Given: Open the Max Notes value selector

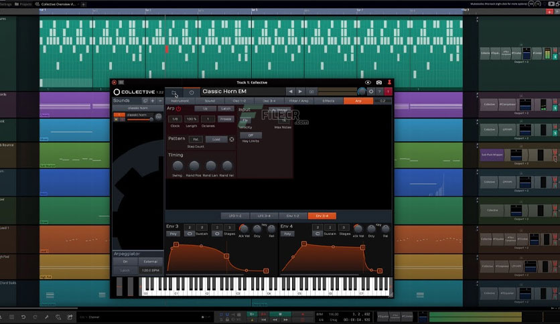Looking at the screenshot, I should point(283,120).
